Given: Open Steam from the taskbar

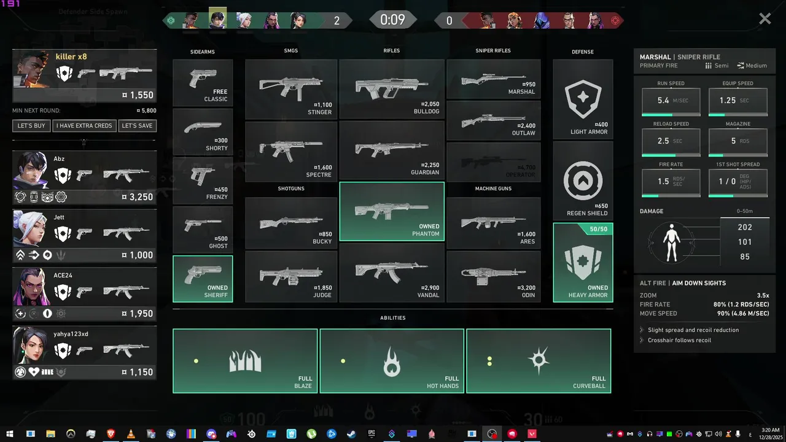Looking at the screenshot, I should 351,434.
